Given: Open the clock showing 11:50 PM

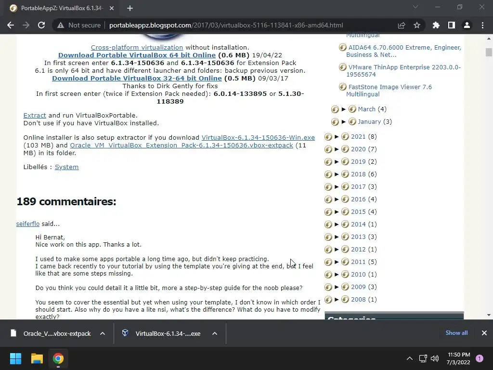Looking at the screenshot, I should [458, 358].
